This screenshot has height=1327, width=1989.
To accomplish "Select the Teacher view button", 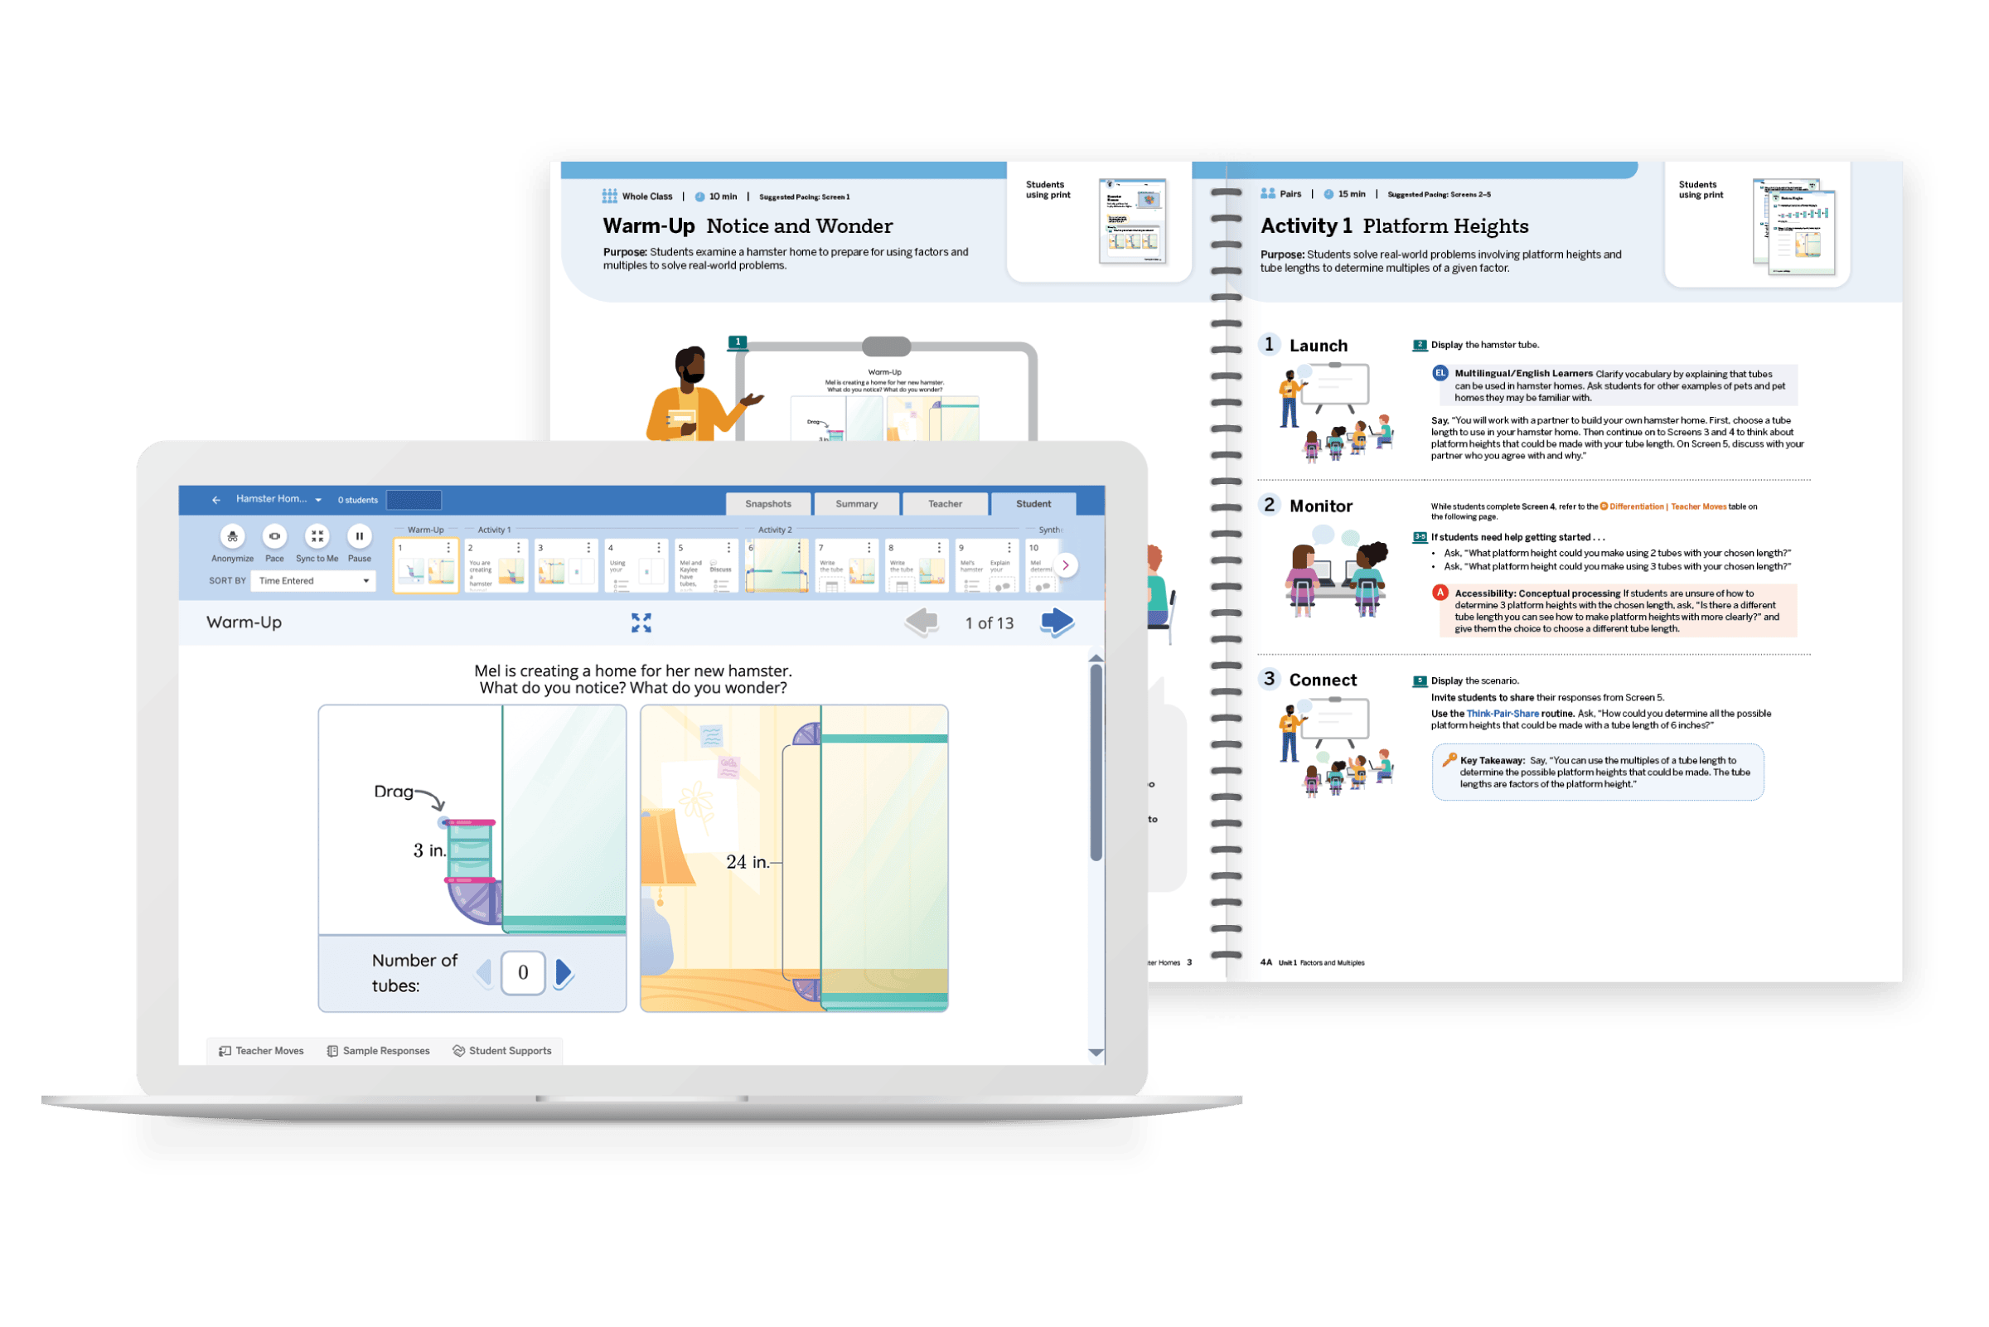I will (944, 504).
